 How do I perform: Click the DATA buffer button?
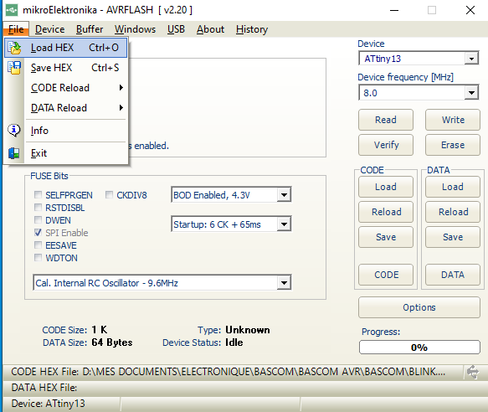[x=453, y=275]
